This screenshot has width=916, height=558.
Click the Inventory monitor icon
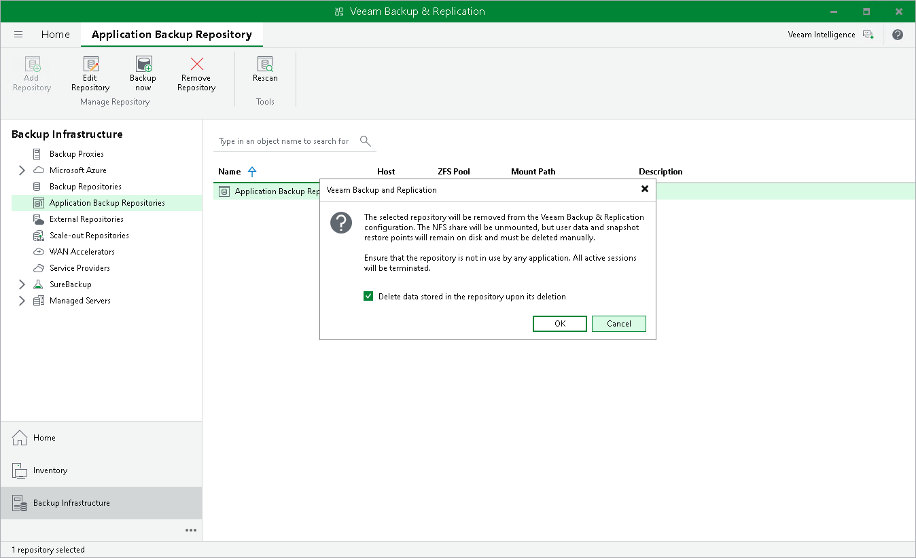[20, 470]
